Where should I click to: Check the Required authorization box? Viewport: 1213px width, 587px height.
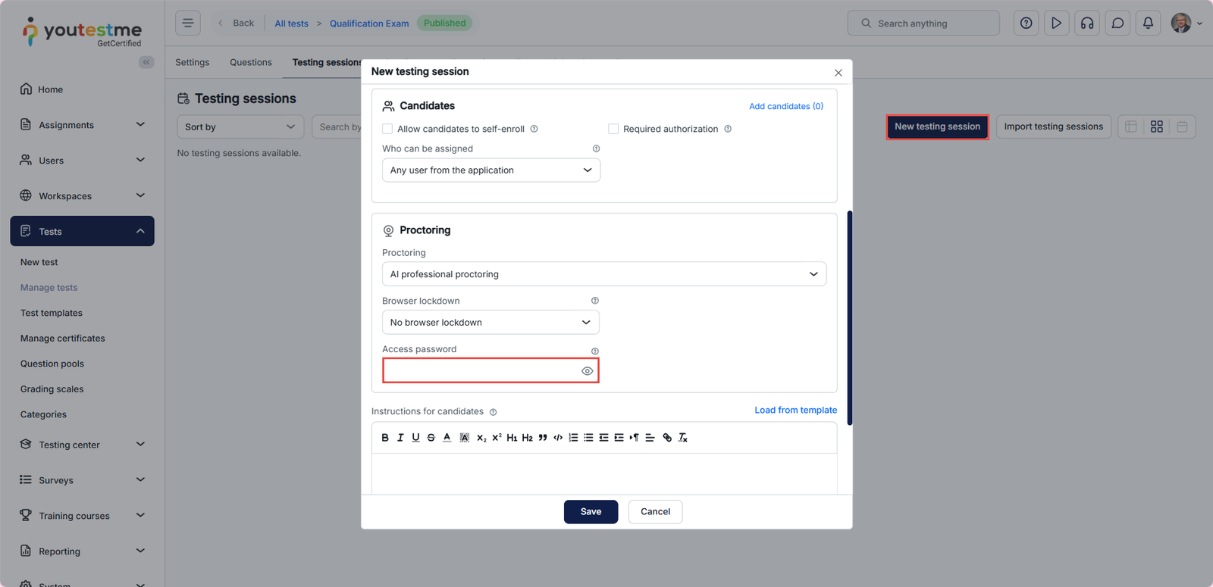coord(613,129)
